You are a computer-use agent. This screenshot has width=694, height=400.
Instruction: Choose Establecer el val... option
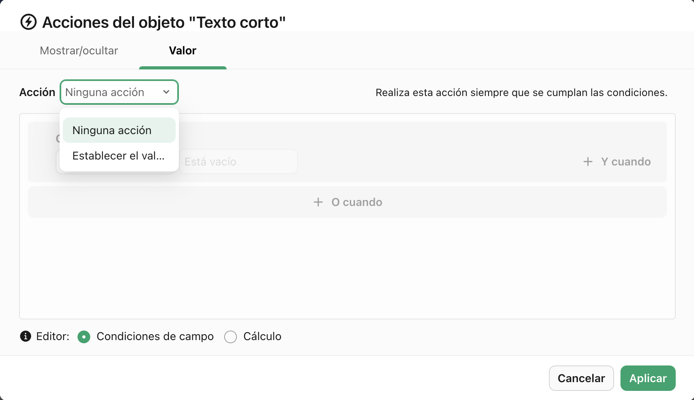pyautogui.click(x=119, y=156)
